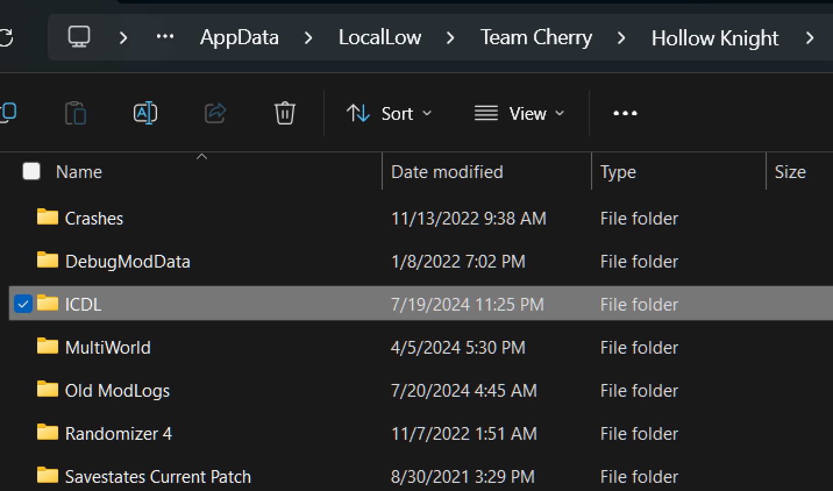The image size is (833, 491).
Task: Click the Crashes folder icon
Action: (x=48, y=216)
